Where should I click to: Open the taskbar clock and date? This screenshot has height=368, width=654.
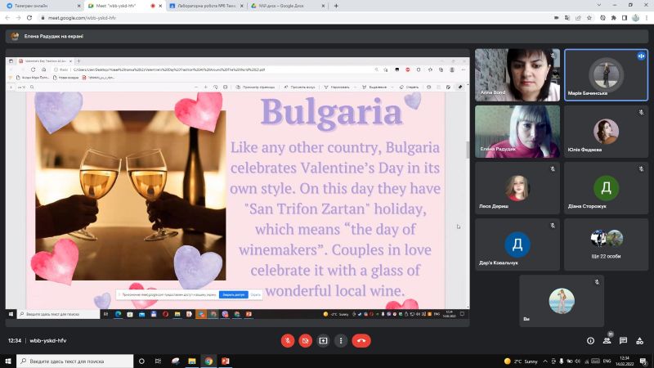[x=625, y=361]
